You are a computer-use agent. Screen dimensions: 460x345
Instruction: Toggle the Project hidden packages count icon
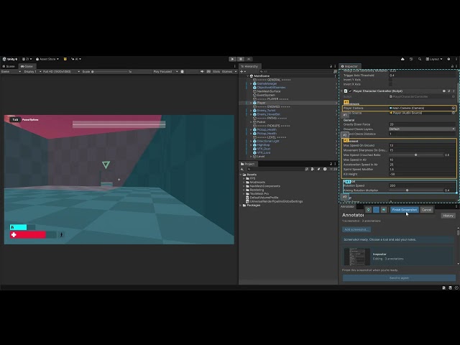(333, 170)
